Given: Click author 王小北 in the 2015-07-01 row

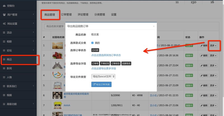Looking at the screenshot, I should [x=153, y=95].
